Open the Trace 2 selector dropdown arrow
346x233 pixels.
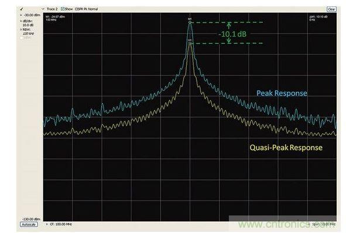(43, 9)
